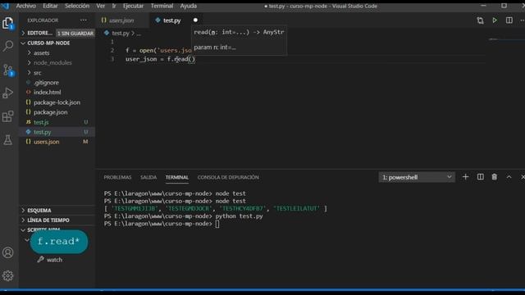The height and width of the screenshot is (295, 525).
Task: Open the Terminal menu
Action: click(162, 6)
